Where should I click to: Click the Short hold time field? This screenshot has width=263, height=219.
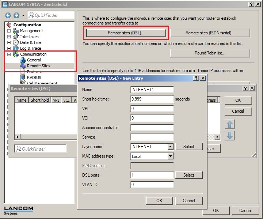click(x=152, y=99)
